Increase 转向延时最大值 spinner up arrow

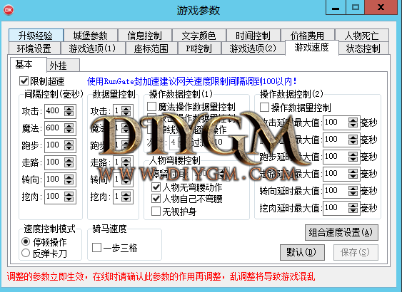coord(353,189)
